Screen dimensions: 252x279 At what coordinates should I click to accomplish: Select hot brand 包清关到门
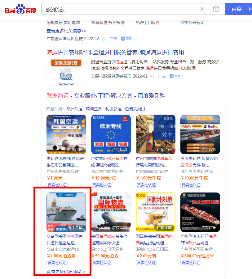click(x=135, y=109)
